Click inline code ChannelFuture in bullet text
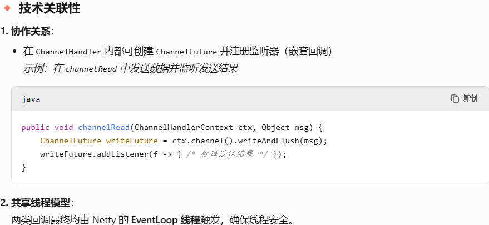 (x=186, y=52)
